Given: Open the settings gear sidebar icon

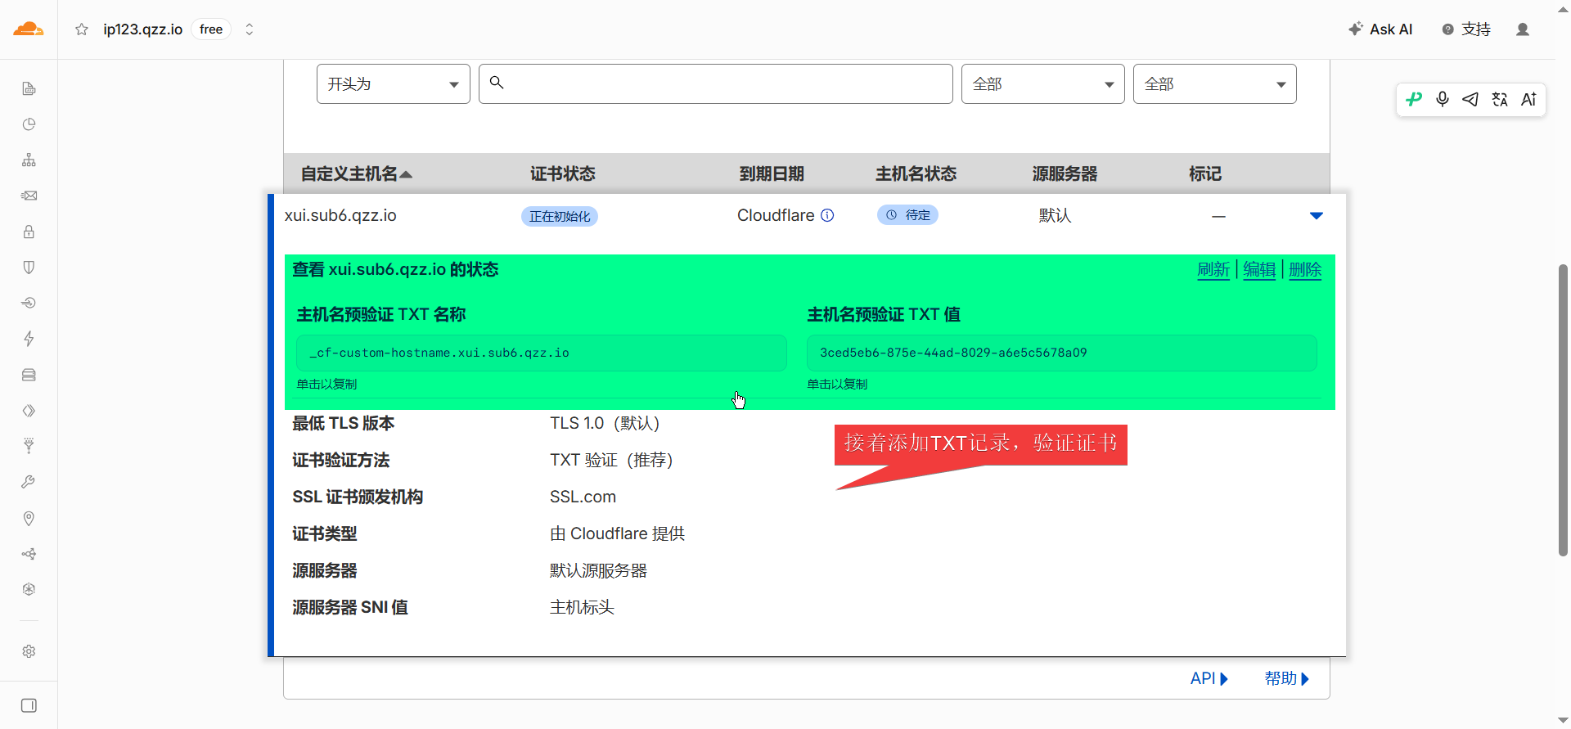Looking at the screenshot, I should click(29, 651).
